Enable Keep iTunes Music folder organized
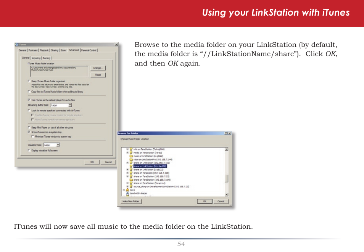364x252 pixels. pyautogui.click(x=29, y=81)
